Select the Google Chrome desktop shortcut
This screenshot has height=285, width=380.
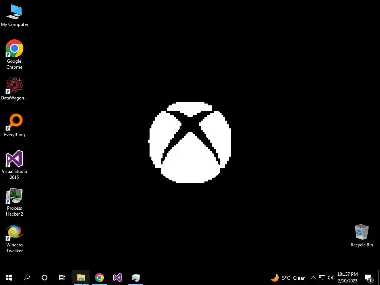point(14,54)
